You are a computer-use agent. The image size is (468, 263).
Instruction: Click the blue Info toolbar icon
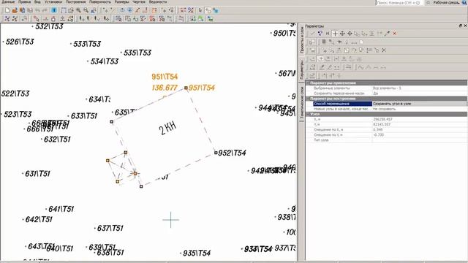[54, 10]
